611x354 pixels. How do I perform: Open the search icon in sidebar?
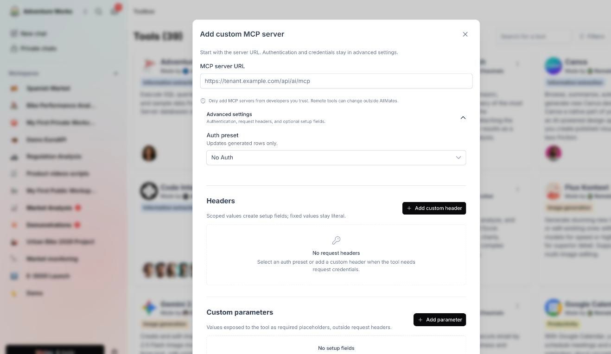pyautogui.click(x=98, y=12)
